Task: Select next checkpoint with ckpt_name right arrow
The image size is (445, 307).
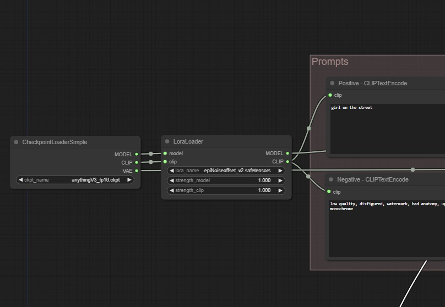Action: [129, 180]
